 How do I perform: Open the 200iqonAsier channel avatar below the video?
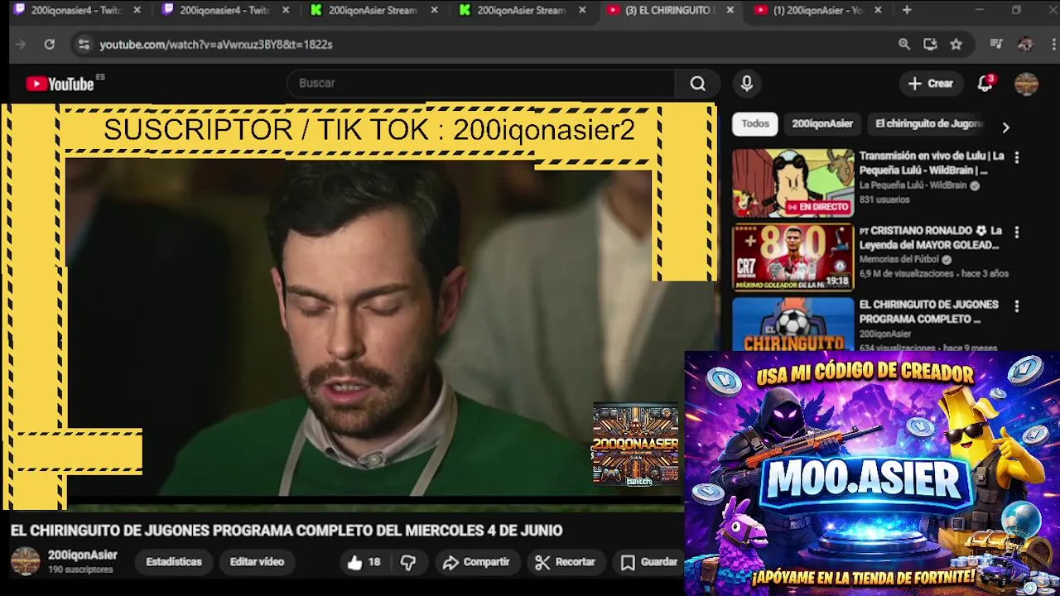pos(25,561)
